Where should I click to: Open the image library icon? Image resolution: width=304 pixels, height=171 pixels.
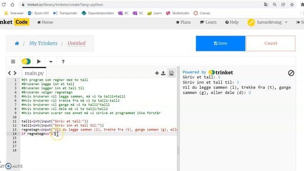point(171,73)
